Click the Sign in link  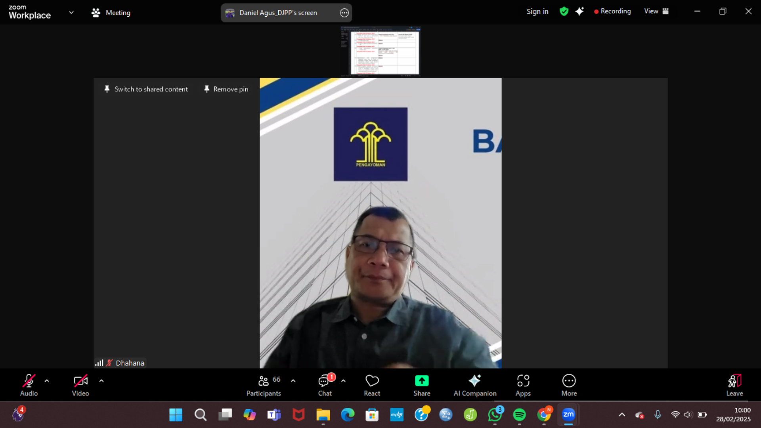tap(537, 11)
